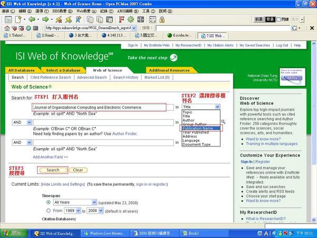
Task: Open the 工具(T) menu
Action: [x=148, y=11]
